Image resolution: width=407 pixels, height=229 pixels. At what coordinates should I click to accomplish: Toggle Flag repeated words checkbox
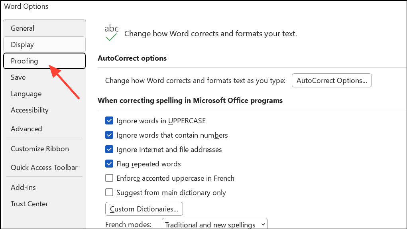pos(109,164)
